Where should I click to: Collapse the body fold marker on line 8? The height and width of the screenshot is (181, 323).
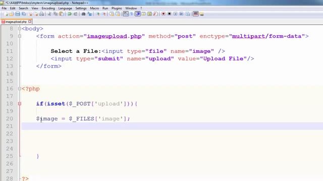(x=20, y=29)
